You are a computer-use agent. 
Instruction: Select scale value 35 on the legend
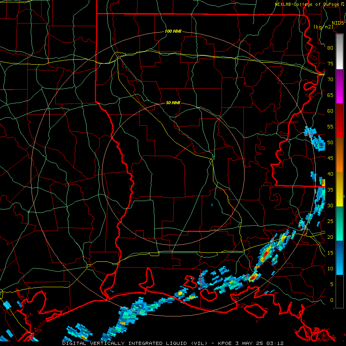point(330,190)
